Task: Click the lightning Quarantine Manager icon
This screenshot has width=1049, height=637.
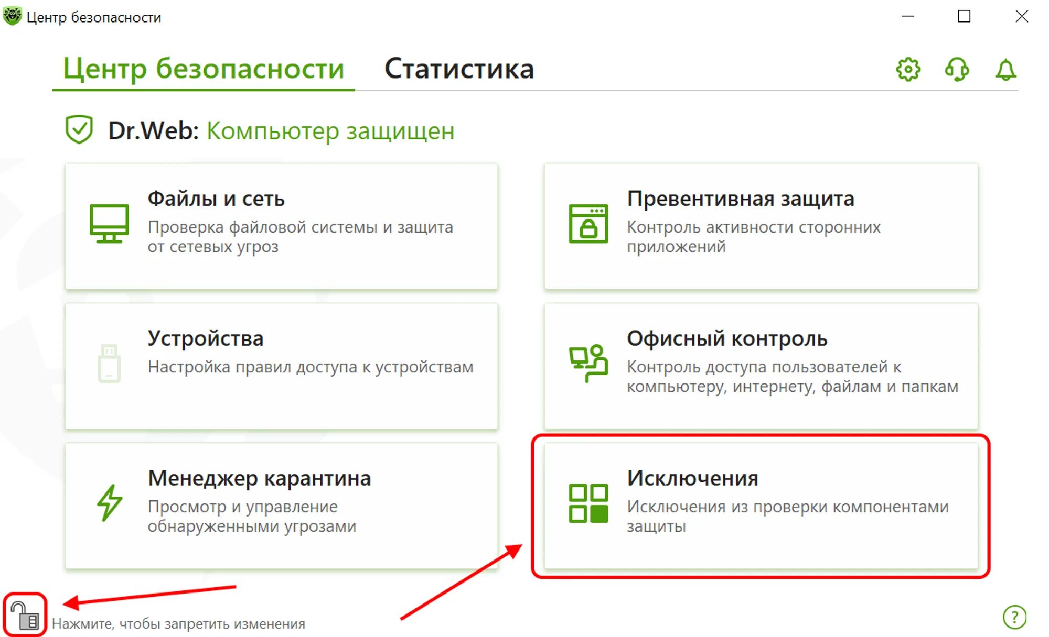Action: click(x=110, y=503)
